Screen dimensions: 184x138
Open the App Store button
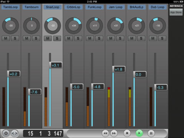pos(176,12)
